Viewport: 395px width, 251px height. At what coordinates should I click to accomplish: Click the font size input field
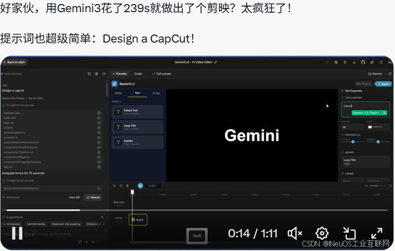(352, 127)
